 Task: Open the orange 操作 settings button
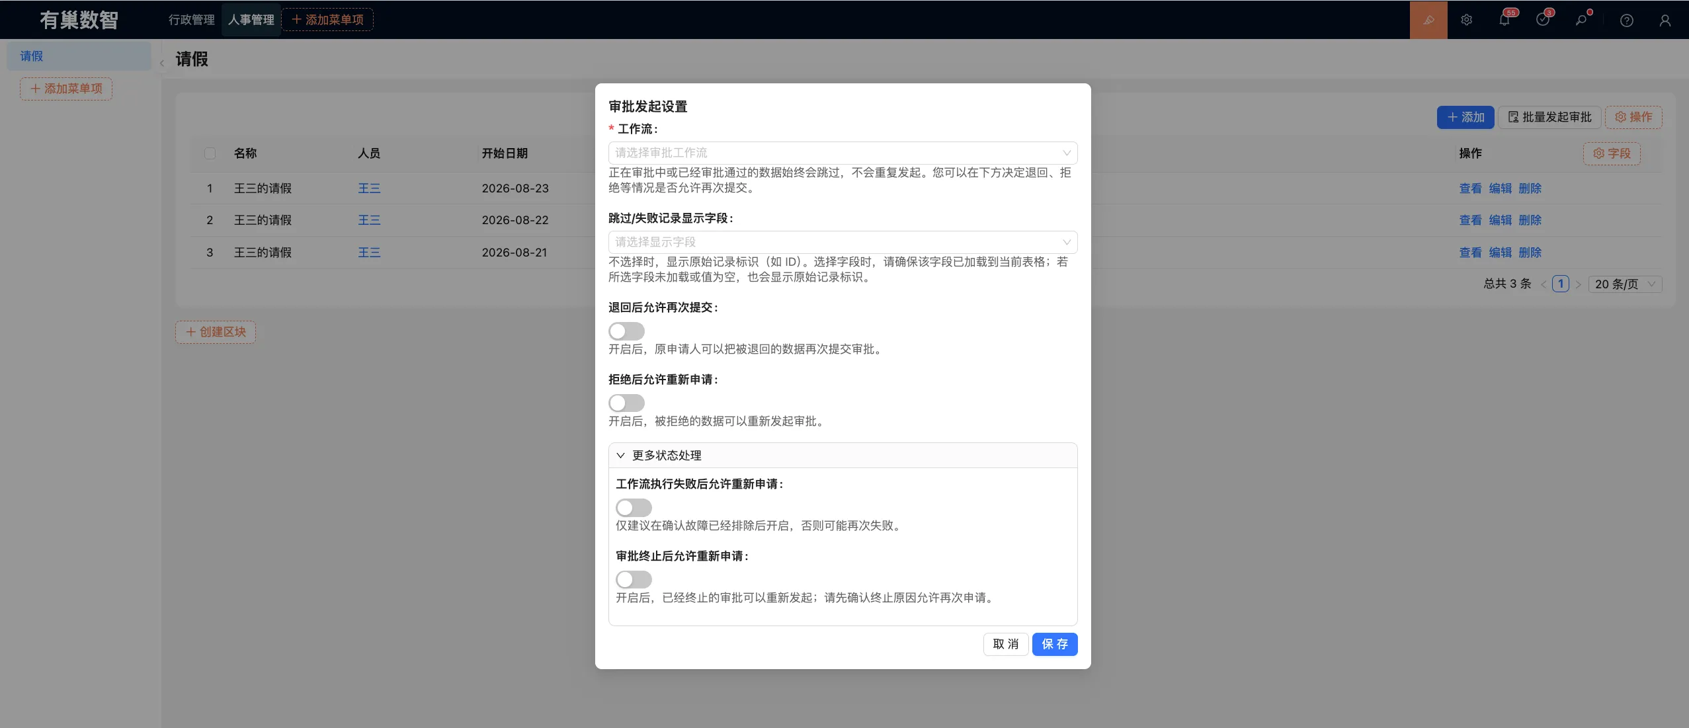click(1633, 117)
